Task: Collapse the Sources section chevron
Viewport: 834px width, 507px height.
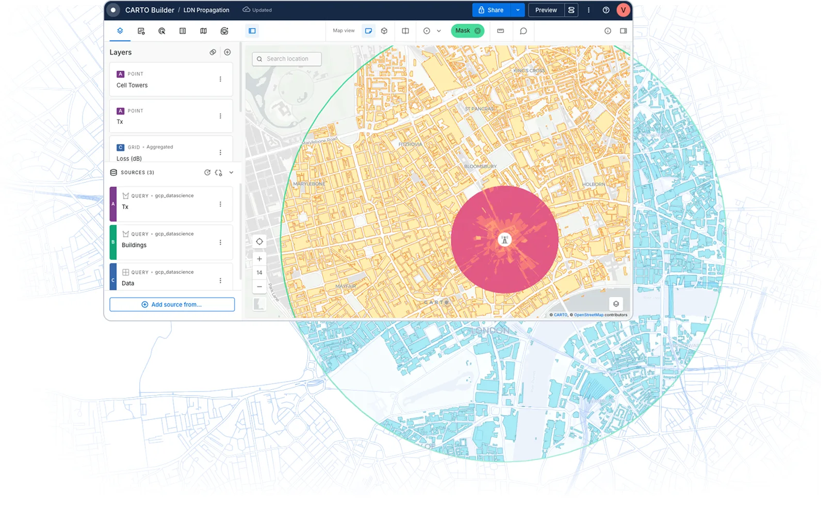Action: (x=231, y=172)
